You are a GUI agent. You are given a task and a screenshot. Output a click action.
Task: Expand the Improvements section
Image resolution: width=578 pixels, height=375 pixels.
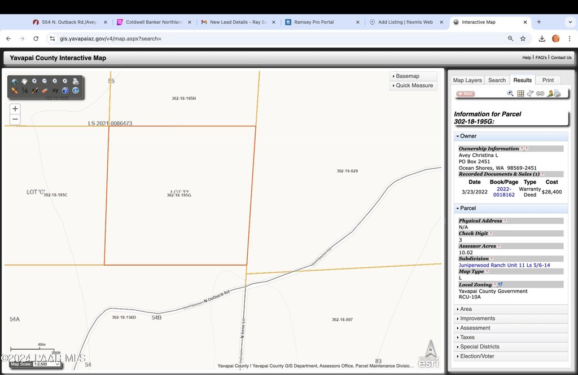tap(477, 319)
